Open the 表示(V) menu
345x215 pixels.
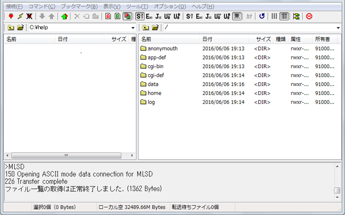coord(112,7)
